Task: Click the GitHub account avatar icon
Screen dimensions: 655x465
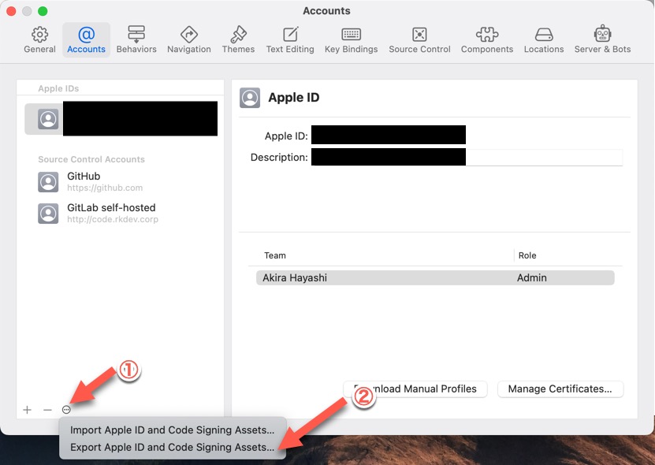Action: click(x=48, y=182)
